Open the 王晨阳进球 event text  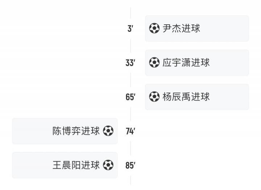[76, 165]
